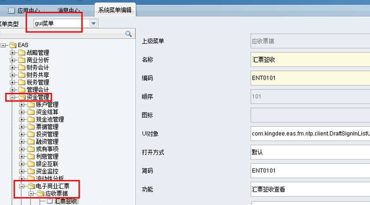Viewport: 370px width, 205px height.
Task: Open the gui菜单 type dropdown arrow
Action: pos(93,23)
